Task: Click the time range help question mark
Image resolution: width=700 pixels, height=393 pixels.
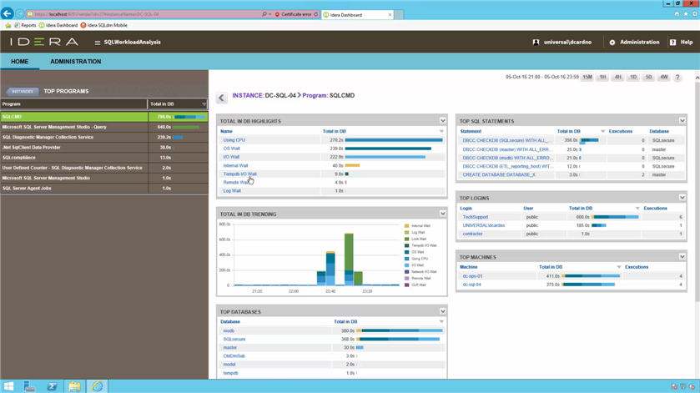Action: 677,77
